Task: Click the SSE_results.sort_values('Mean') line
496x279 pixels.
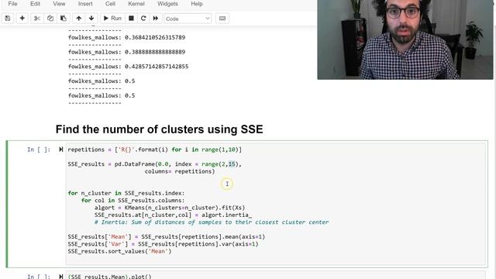Action: [x=119, y=251]
